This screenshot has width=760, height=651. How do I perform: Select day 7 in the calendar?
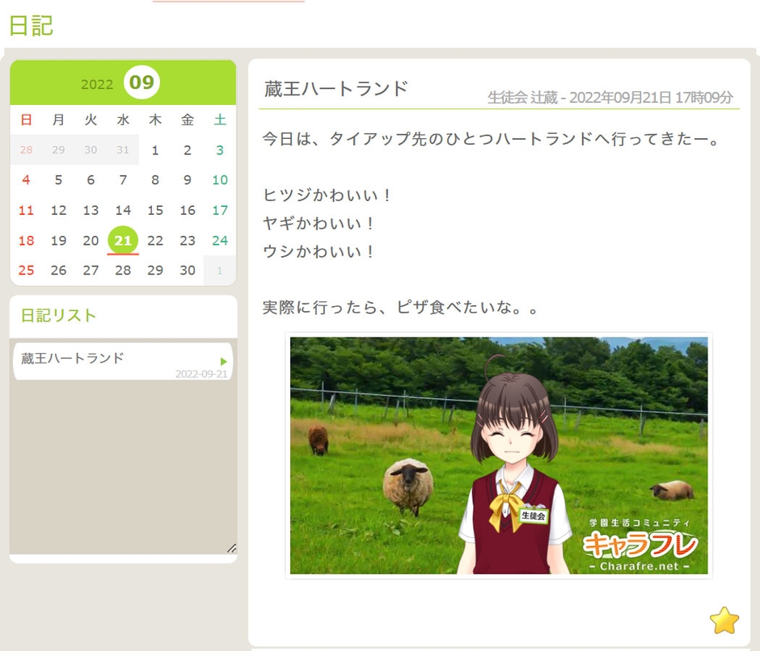point(123,180)
